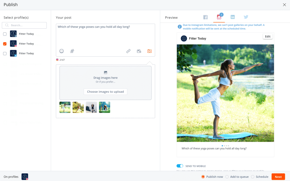Image resolution: width=290 pixels, height=181 pixels.
Task: Open the emoji picker in post editor
Action: point(62,51)
